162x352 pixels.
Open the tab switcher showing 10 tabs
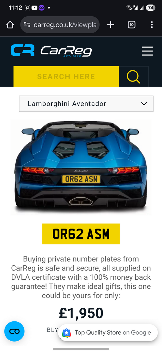click(x=131, y=25)
